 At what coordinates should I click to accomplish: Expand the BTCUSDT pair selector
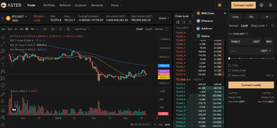pyautogui.click(x=19, y=16)
